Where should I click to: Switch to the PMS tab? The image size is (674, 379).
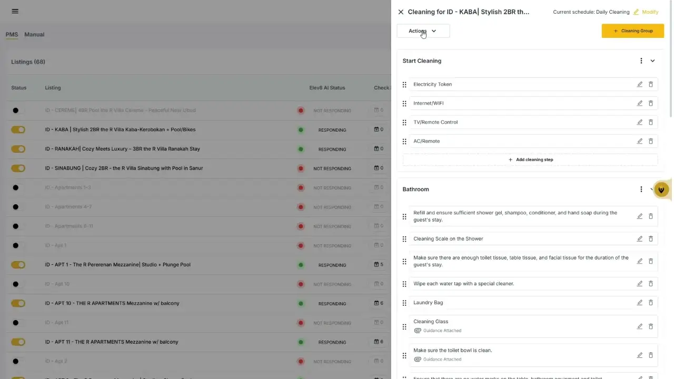click(12, 35)
